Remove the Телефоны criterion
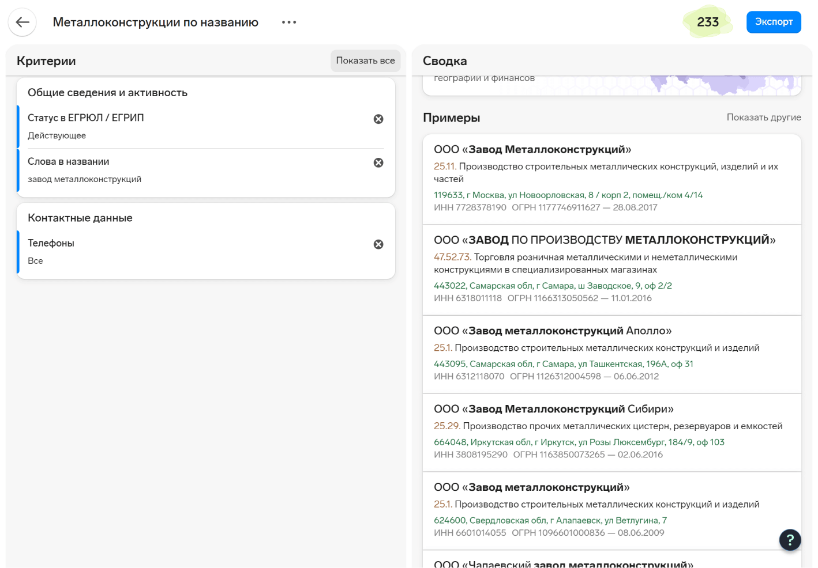The height and width of the screenshot is (568, 818). click(x=378, y=245)
